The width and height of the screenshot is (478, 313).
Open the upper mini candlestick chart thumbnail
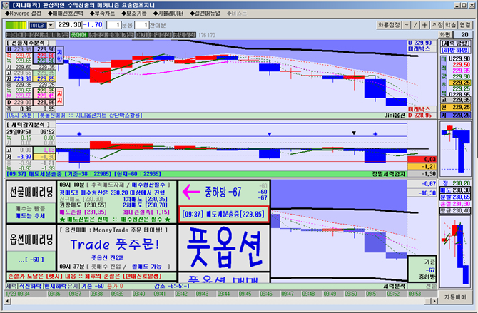tap(455, 148)
